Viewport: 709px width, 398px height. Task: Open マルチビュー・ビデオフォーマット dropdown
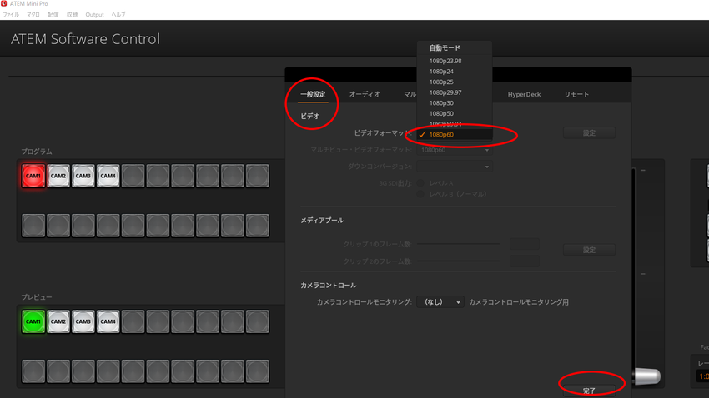455,150
